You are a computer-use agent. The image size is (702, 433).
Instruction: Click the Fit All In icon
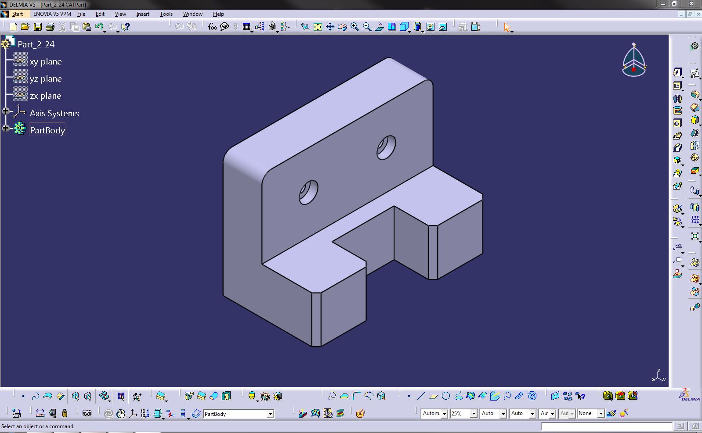318,27
